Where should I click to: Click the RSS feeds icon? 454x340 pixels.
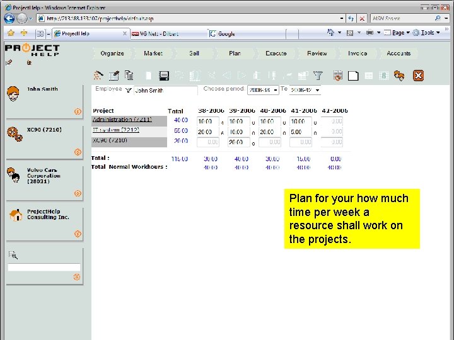[350, 33]
